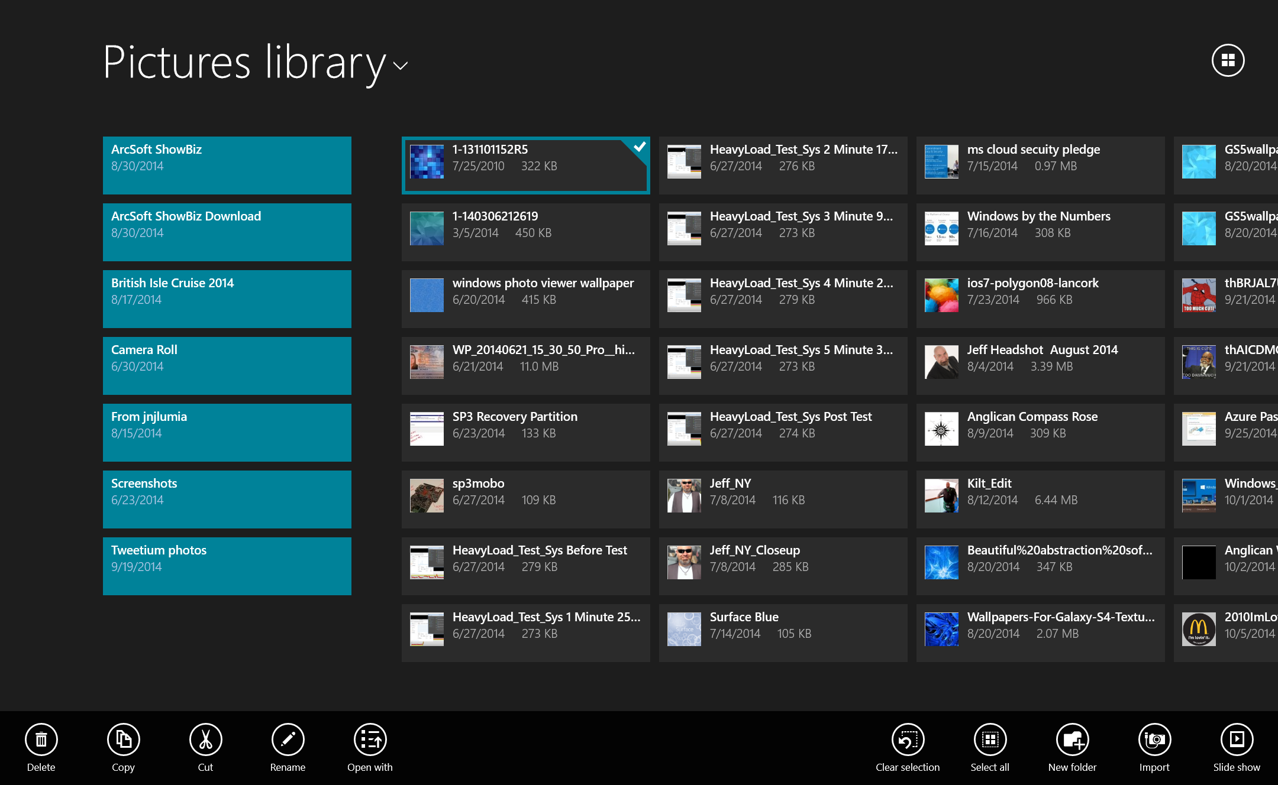Uncheck the selected 1-131101152R5 file
The image size is (1278, 785).
(x=639, y=147)
